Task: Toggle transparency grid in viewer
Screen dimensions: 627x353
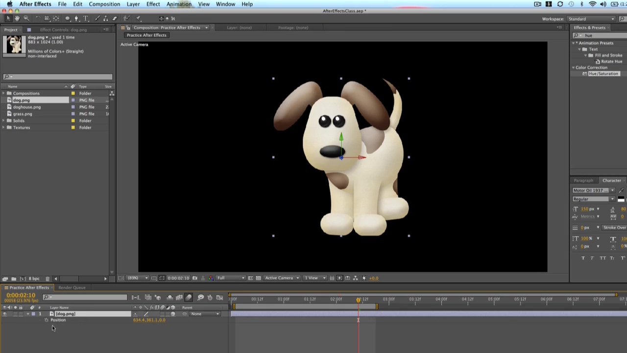Action: [x=258, y=278]
